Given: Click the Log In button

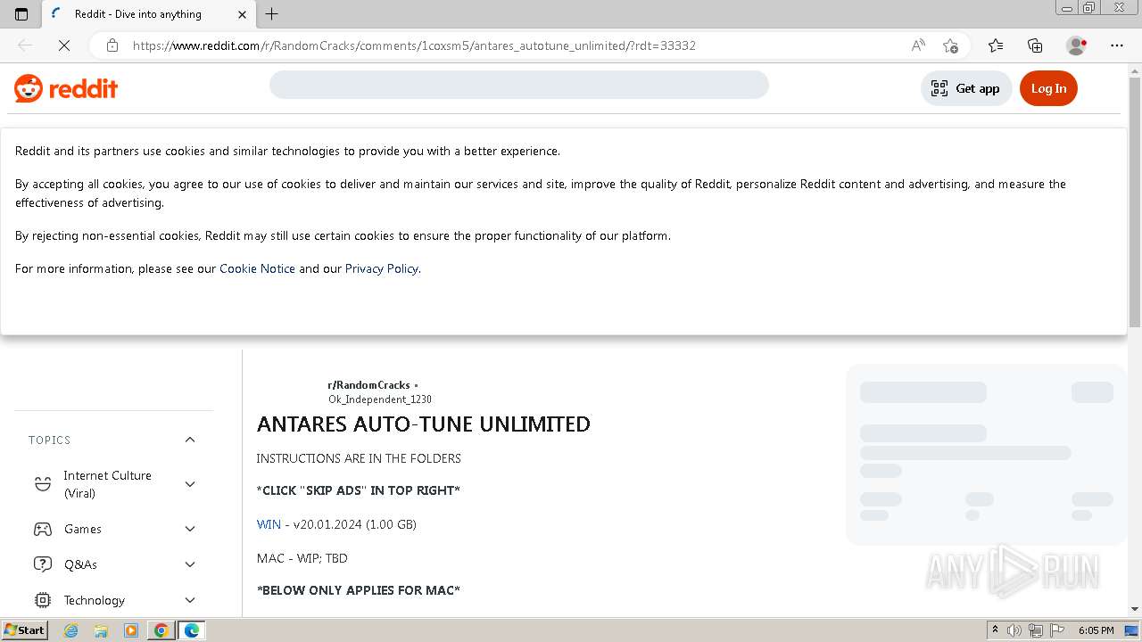Looking at the screenshot, I should coord(1048,88).
